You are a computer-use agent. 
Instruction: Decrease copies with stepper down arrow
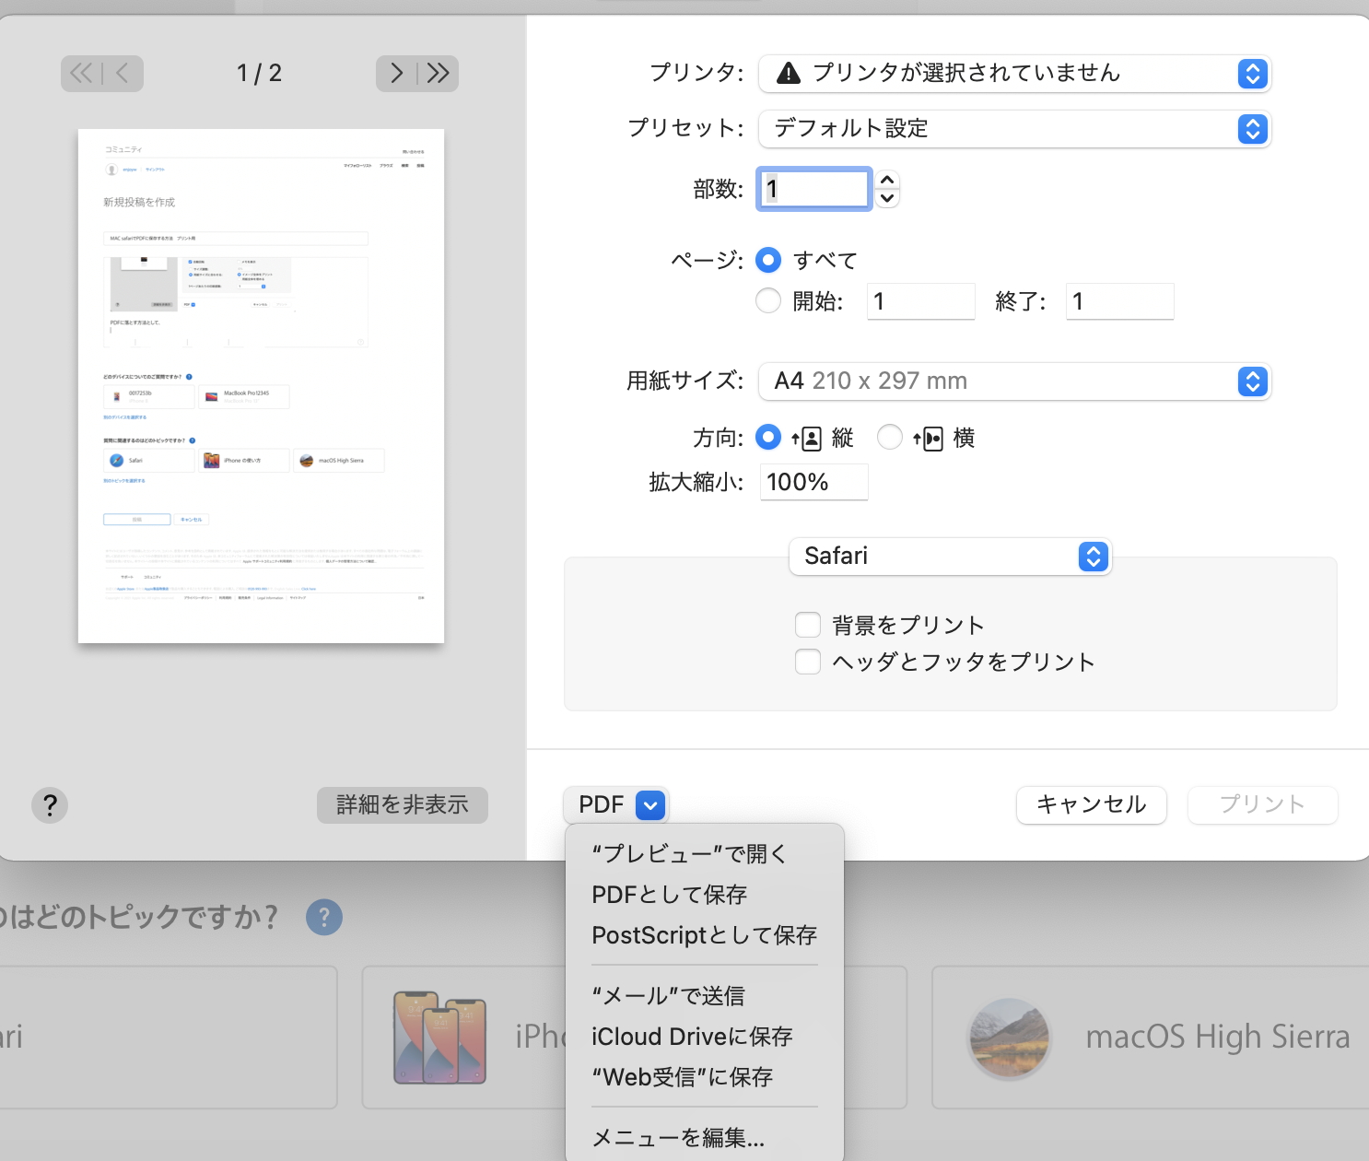click(x=887, y=198)
